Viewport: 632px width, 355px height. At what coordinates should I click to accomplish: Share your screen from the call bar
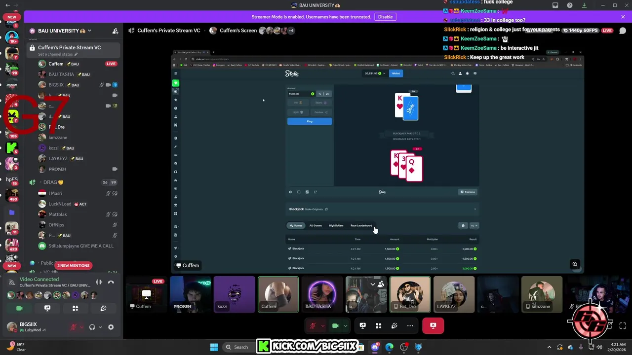coord(362,325)
